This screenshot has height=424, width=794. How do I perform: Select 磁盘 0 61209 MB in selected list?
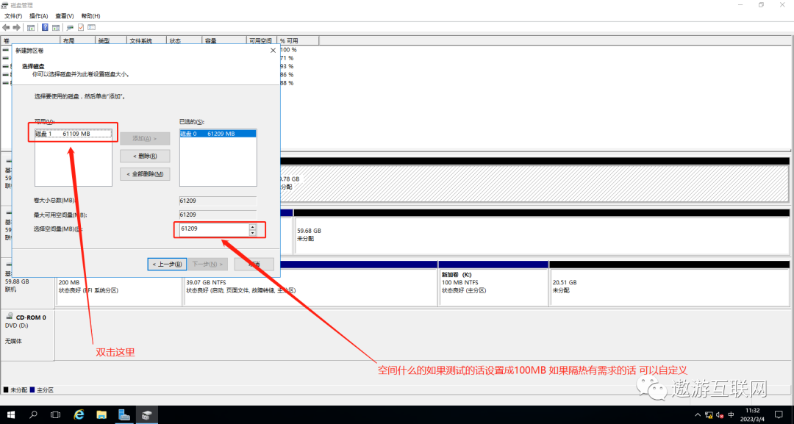218,134
